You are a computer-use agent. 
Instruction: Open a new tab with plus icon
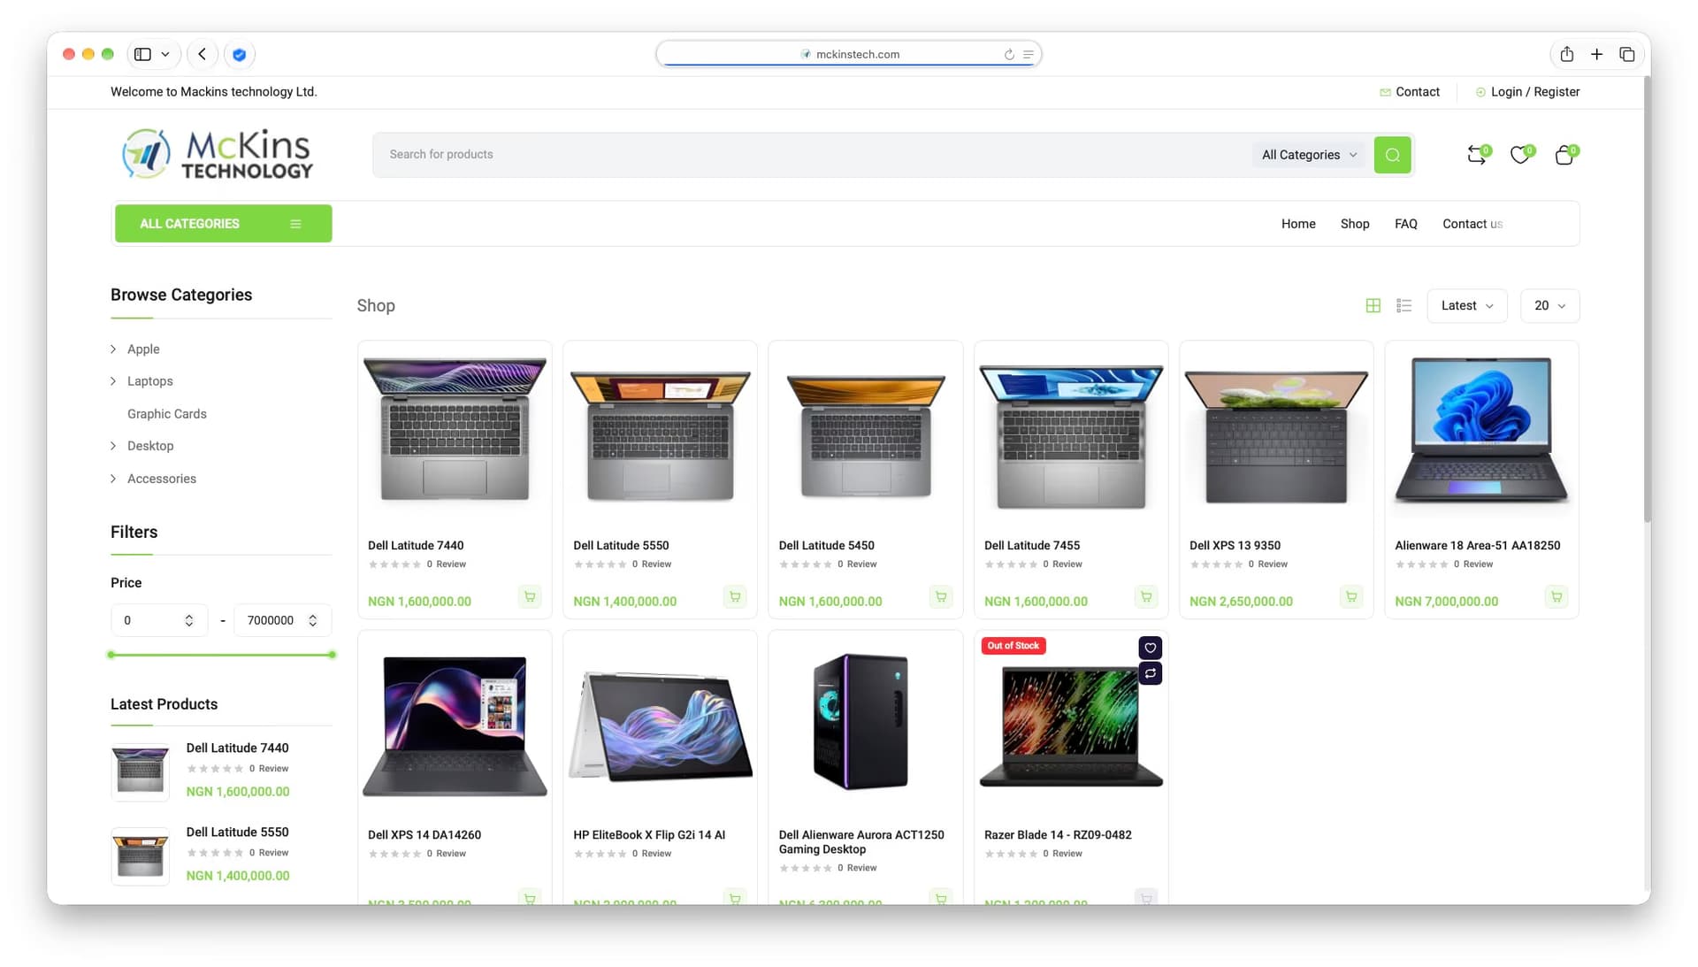click(1596, 54)
